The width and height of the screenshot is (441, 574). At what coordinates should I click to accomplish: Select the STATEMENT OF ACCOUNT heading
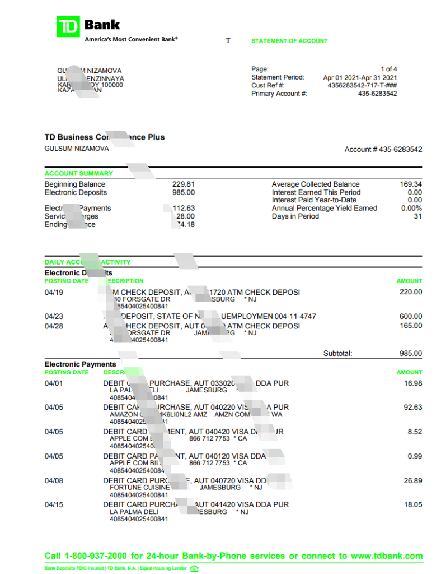click(289, 41)
